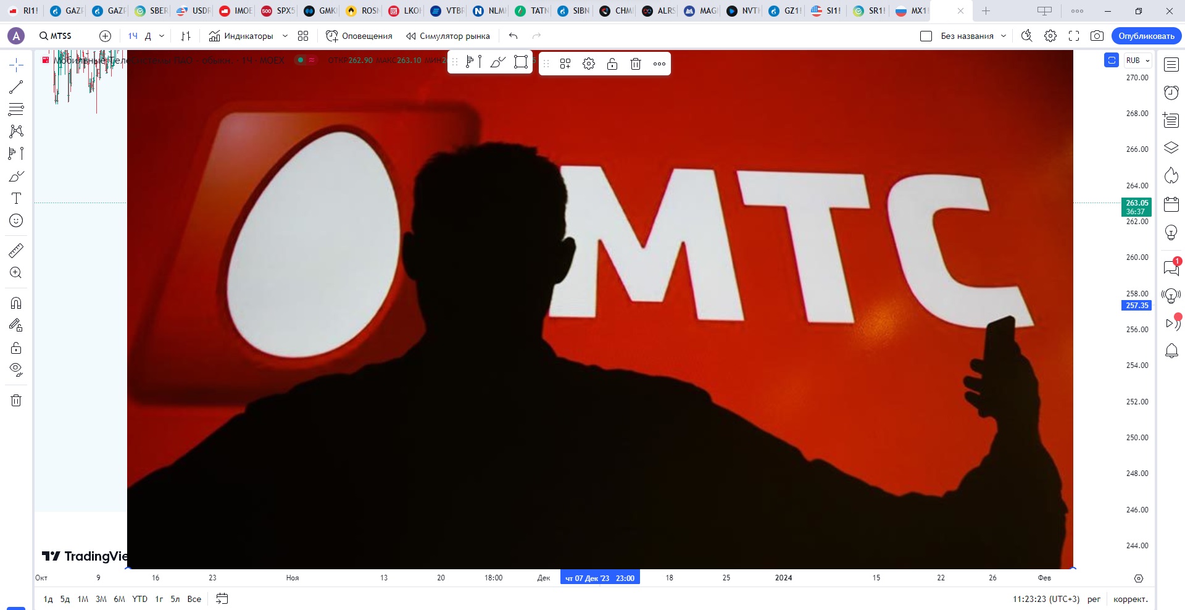Open the bar style selector icon
1185x610 pixels.
186,36
